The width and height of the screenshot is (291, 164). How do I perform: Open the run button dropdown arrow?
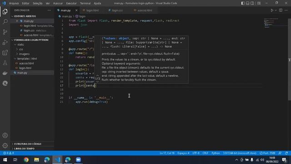[x=276, y=10]
